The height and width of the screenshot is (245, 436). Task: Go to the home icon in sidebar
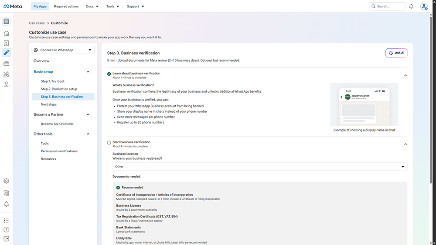(7, 34)
